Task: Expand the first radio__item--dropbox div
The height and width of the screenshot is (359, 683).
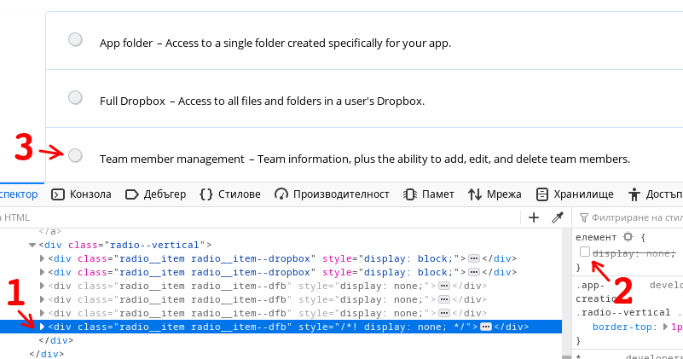Action: tap(43, 258)
